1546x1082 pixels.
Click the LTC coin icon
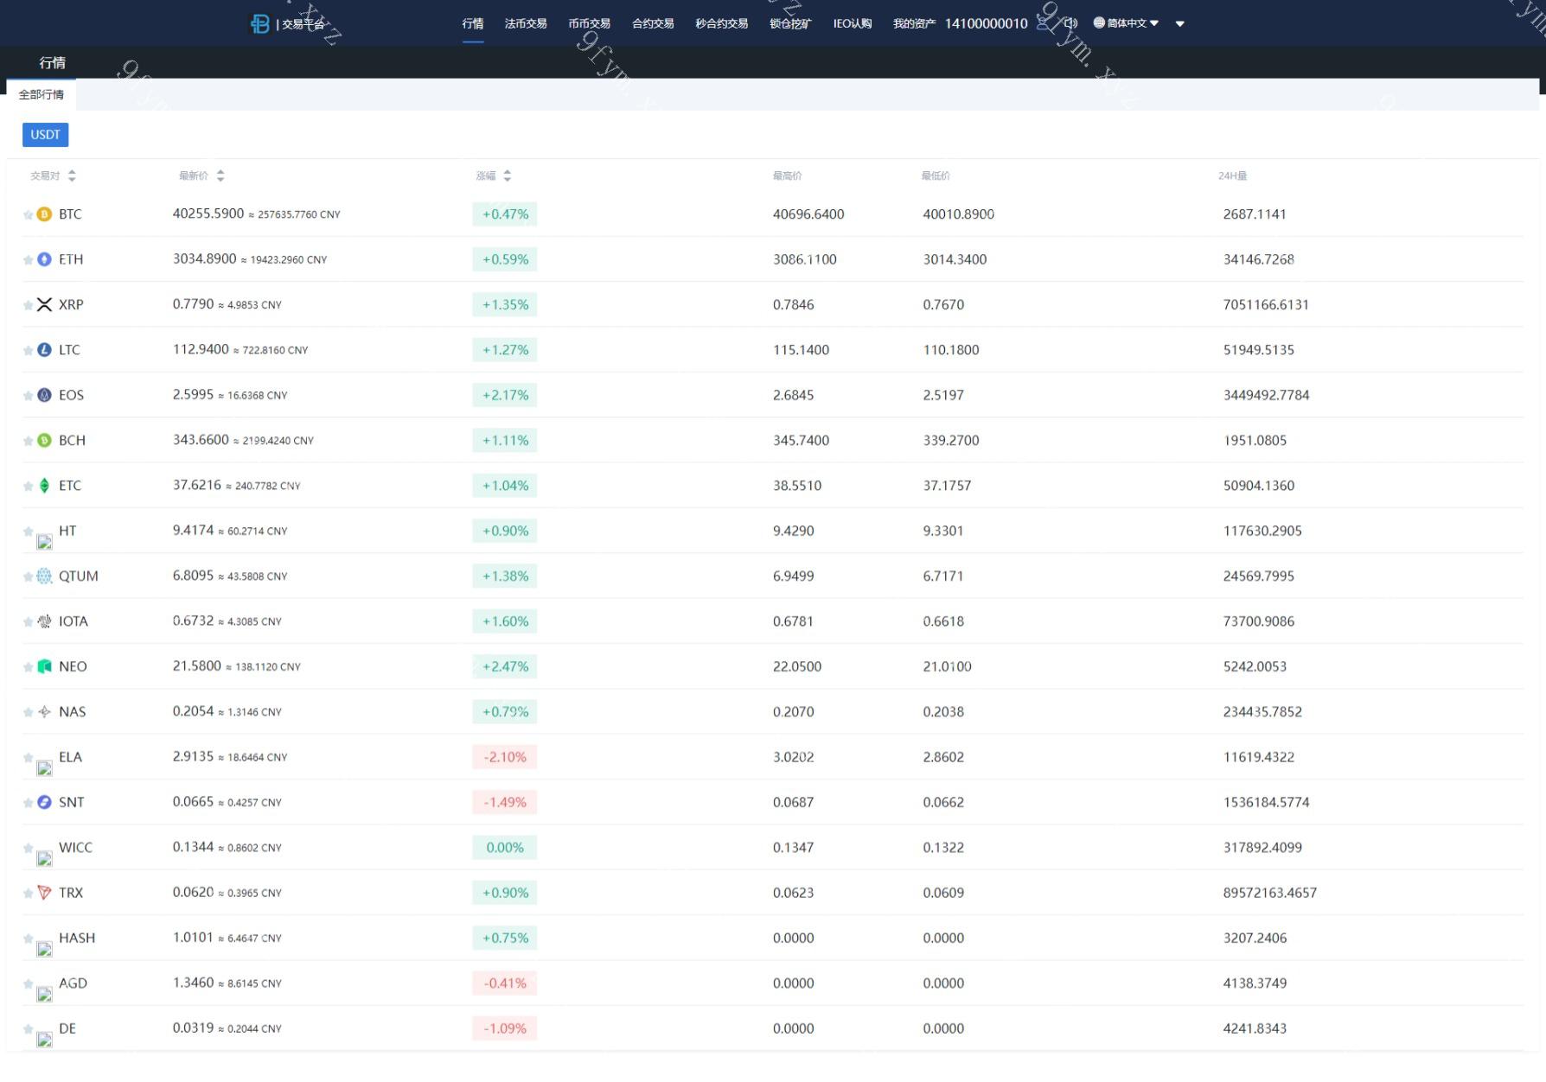[44, 350]
